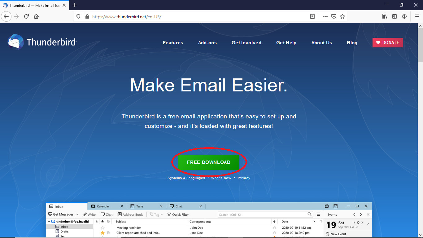Open the Library bookmarks and history menu
Image resolution: width=423 pixels, height=238 pixels.
tap(385, 16)
